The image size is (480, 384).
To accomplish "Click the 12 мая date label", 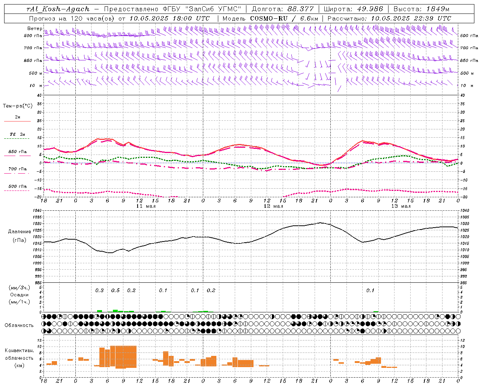I will pyautogui.click(x=273, y=206).
